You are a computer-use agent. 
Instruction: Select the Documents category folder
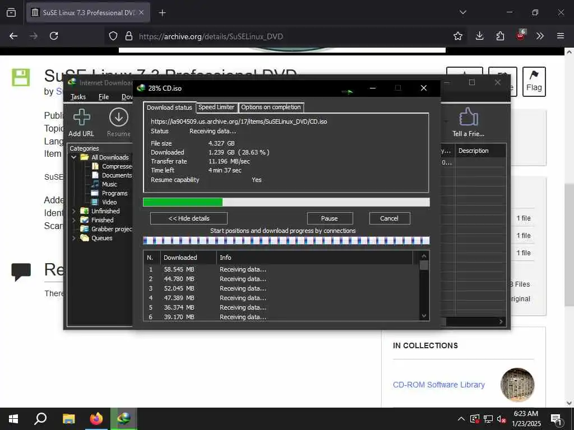click(x=112, y=175)
